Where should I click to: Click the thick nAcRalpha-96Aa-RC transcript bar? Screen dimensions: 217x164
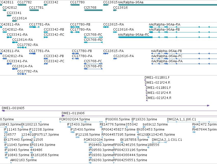point(135,37)
